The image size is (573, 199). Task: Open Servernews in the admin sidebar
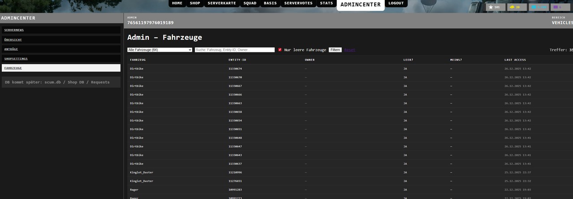click(61, 30)
